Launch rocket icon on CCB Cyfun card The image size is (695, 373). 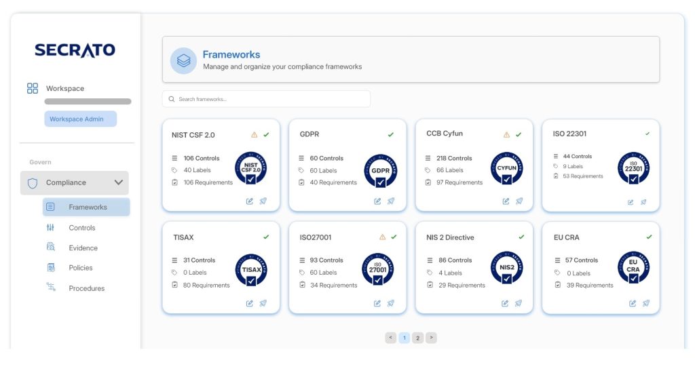pyautogui.click(x=519, y=201)
